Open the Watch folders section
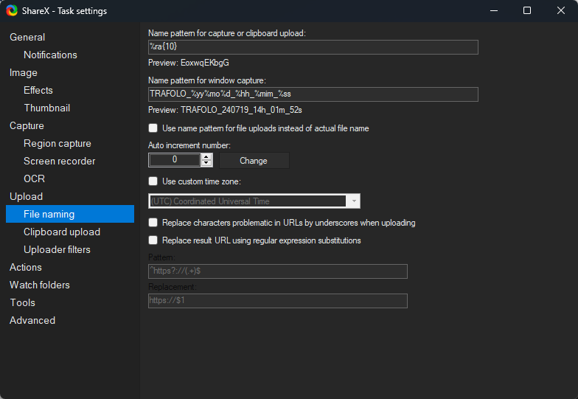Viewport: 578px width, 399px height. [x=40, y=285]
